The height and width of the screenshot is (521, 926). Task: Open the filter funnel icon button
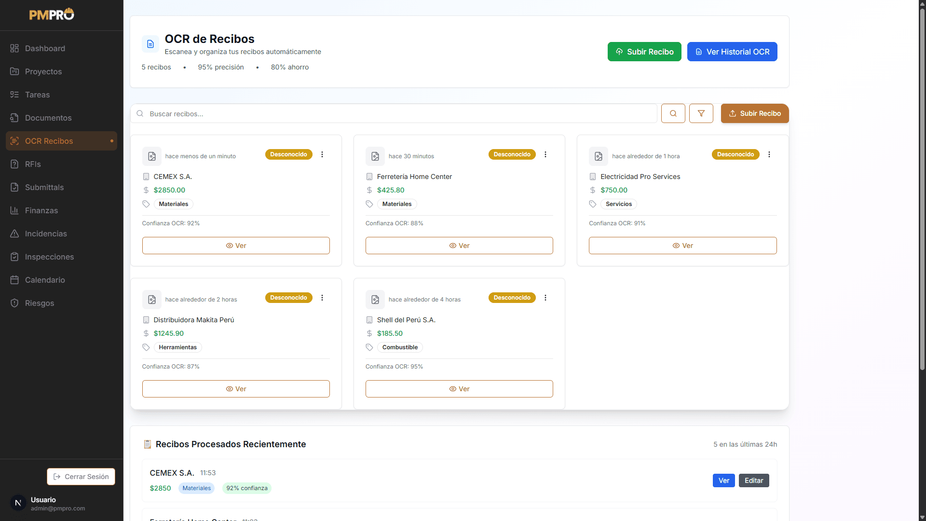(701, 113)
